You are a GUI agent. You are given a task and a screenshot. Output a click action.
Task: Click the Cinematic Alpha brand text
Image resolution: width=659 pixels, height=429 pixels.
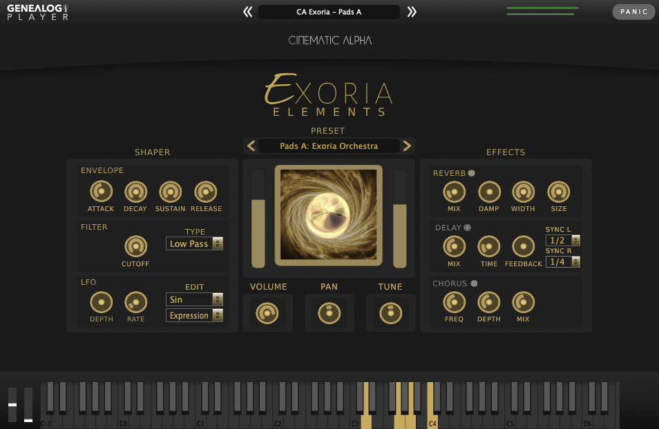[x=330, y=40]
